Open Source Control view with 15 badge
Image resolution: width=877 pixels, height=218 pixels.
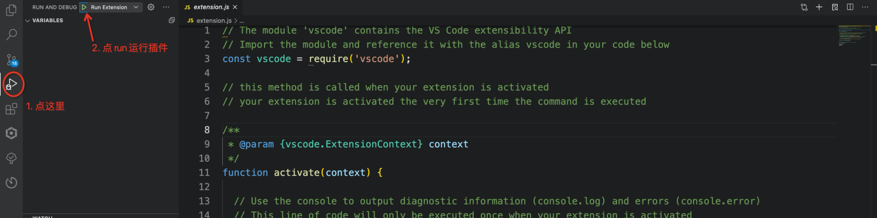[x=11, y=59]
